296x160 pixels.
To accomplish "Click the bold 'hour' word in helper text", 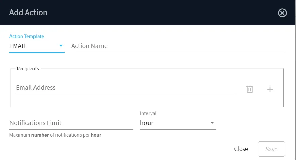I will [x=96, y=135].
